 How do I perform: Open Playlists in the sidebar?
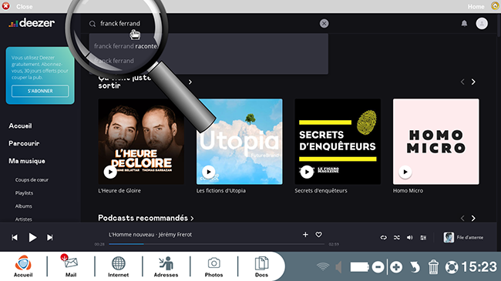point(24,193)
